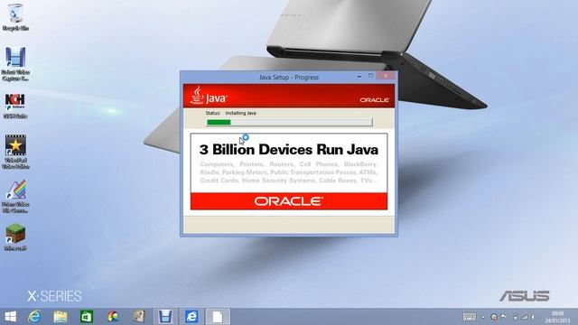Screen dimensions: 578x325
Task: Open the Minecraft desktop shortcut
Action: pyautogui.click(x=15, y=237)
